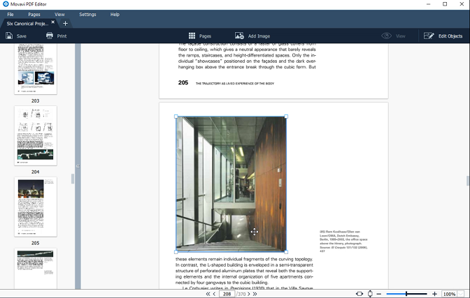Click the page number field showing 208
Screen dimensions: 470x298
(x=227, y=294)
